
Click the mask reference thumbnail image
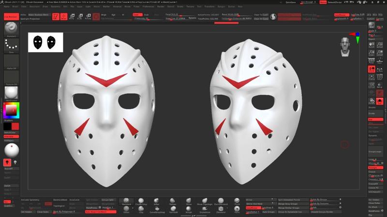click(45, 42)
